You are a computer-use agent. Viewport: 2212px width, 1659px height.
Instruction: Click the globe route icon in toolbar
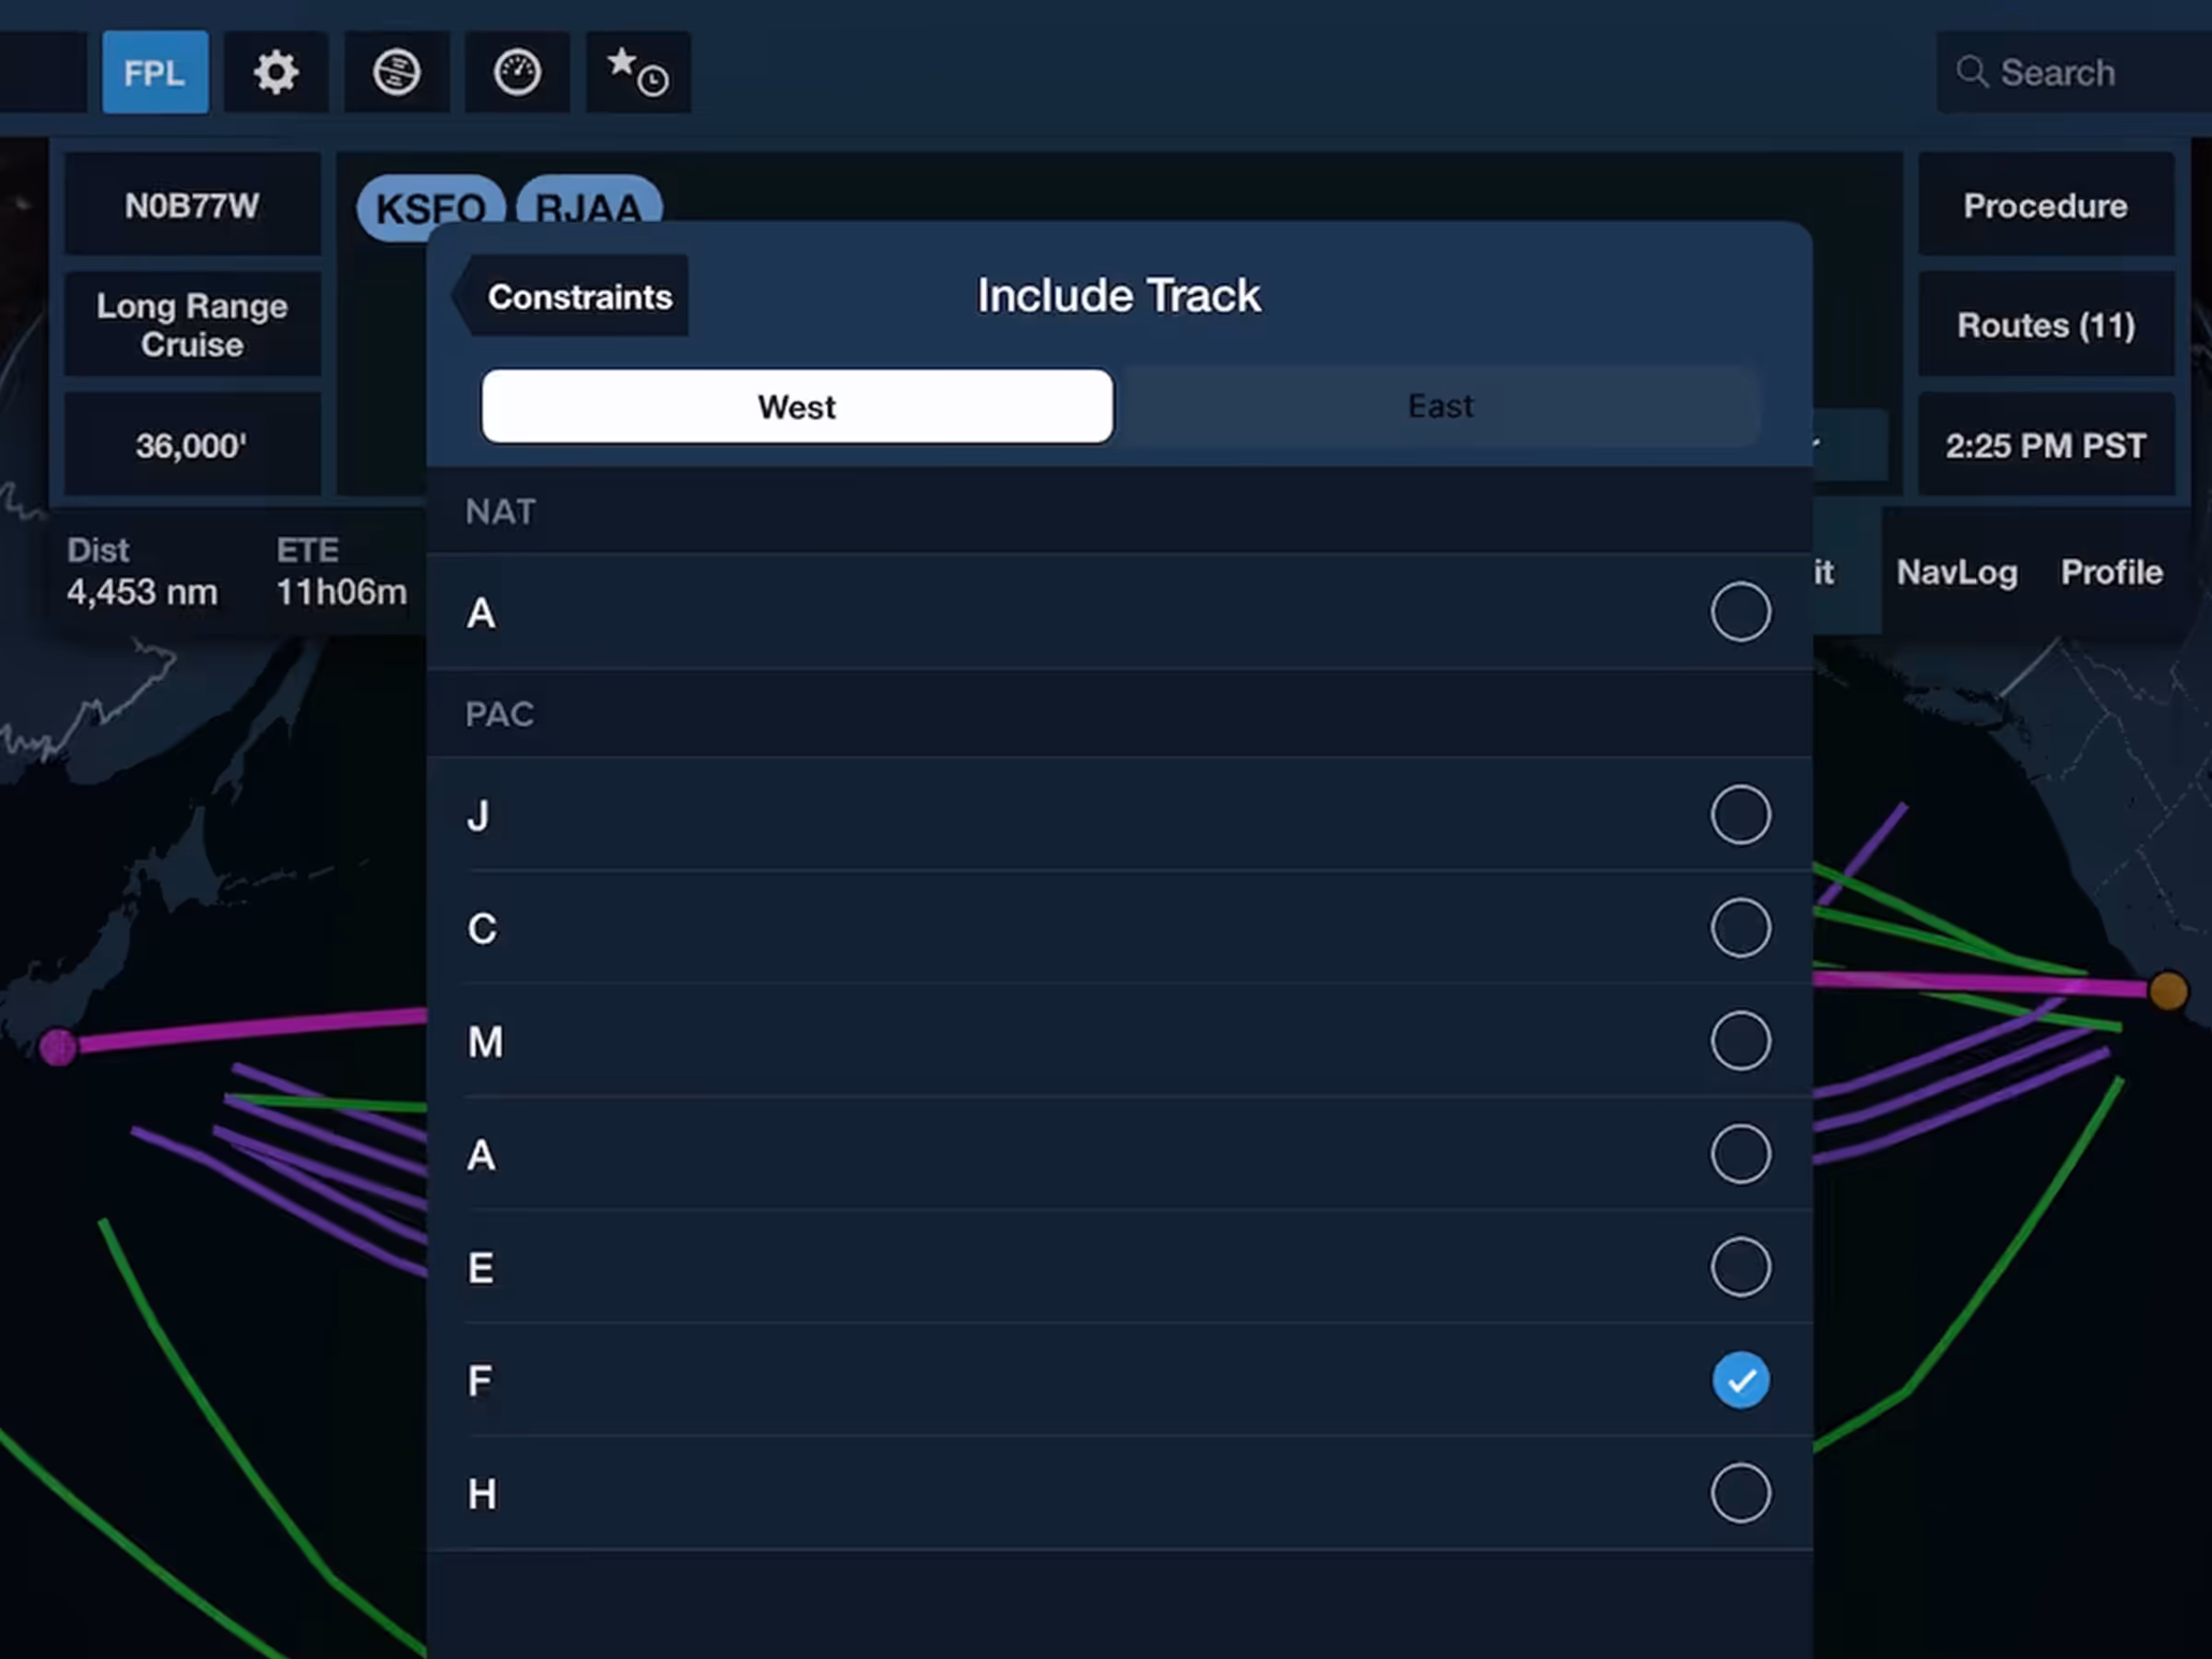click(396, 72)
